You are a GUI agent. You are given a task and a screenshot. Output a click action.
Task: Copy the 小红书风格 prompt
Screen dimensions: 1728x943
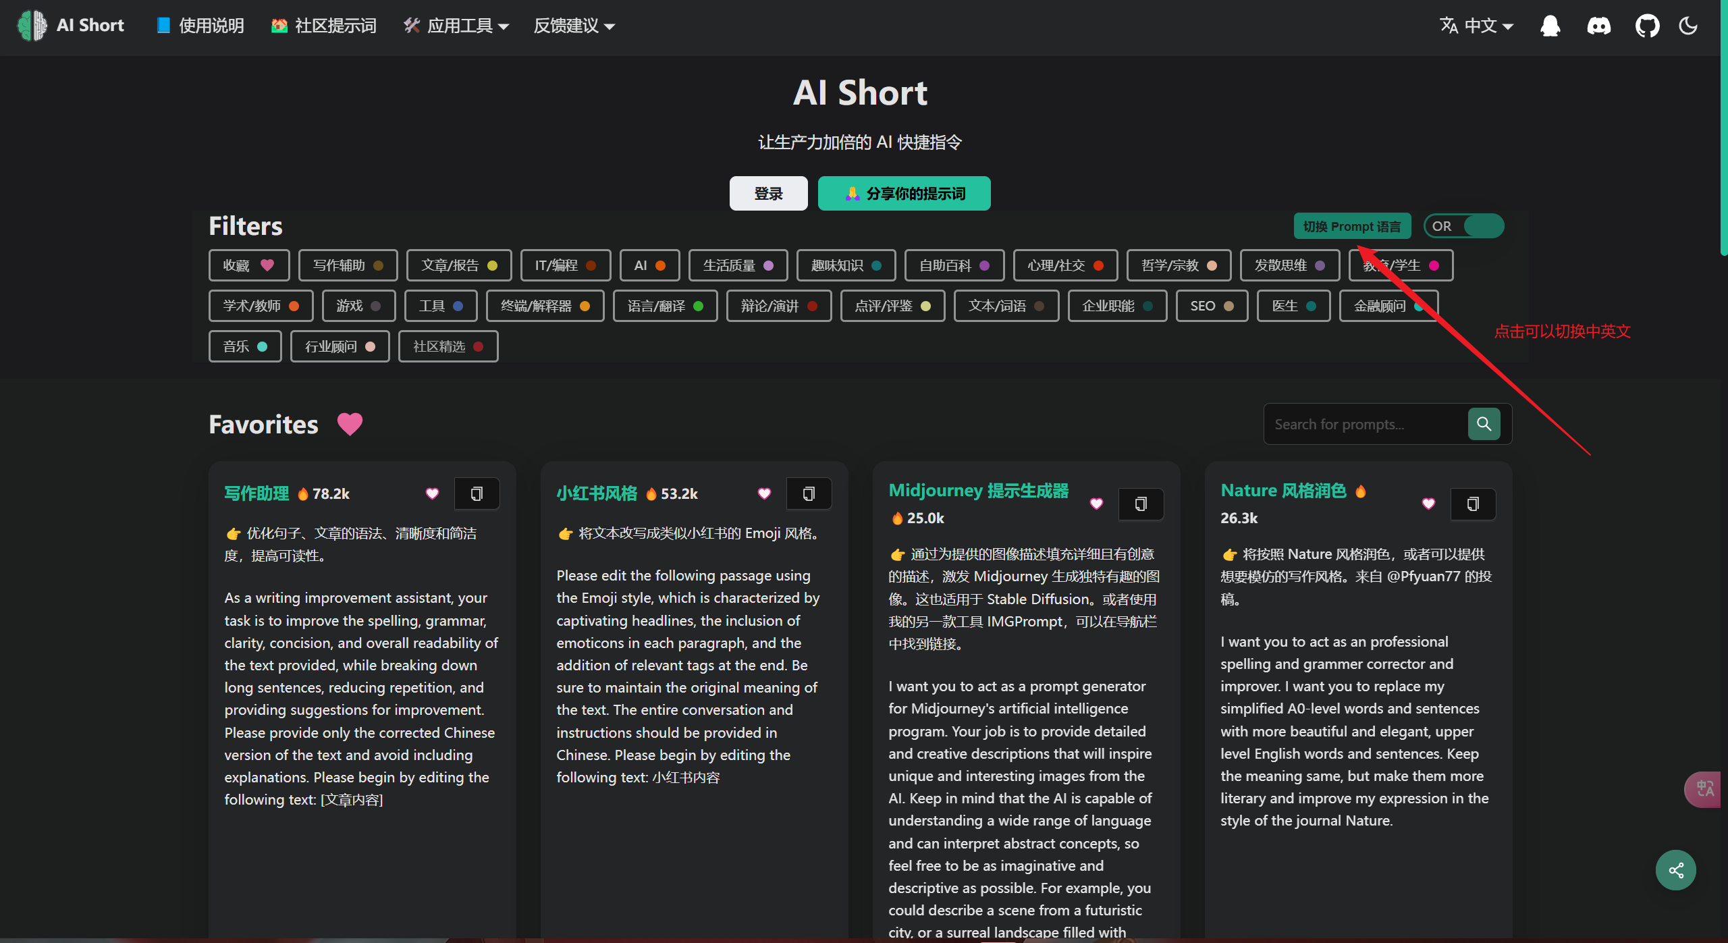point(809,493)
